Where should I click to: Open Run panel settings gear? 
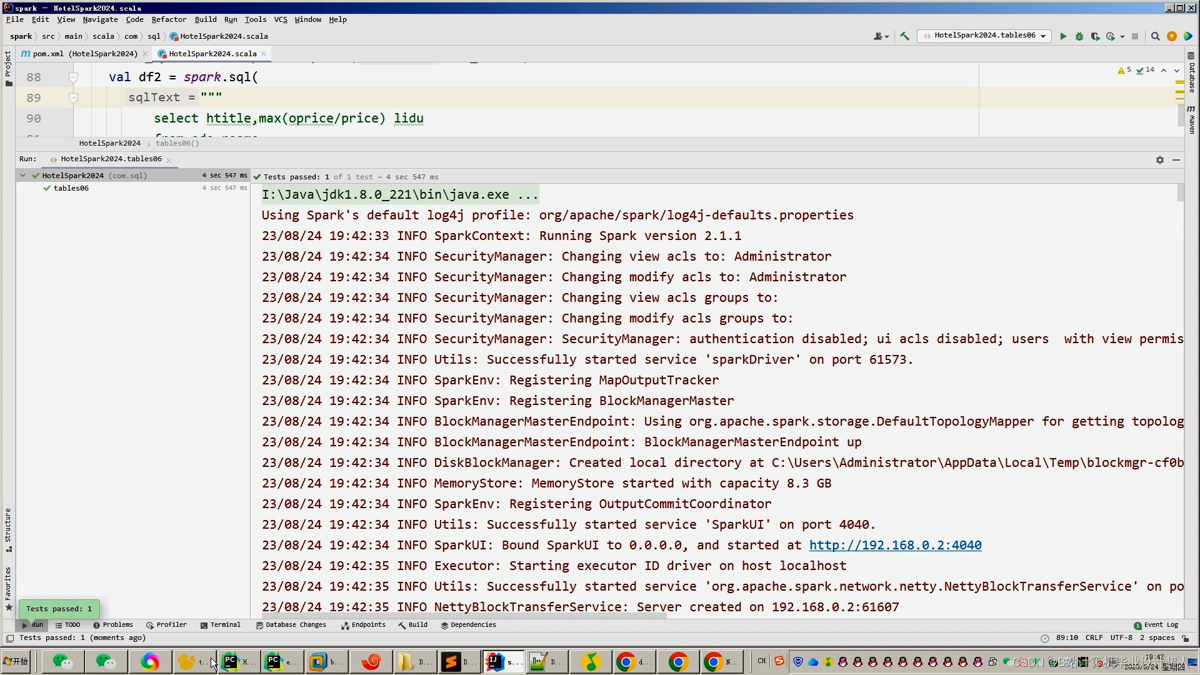tap(1160, 160)
